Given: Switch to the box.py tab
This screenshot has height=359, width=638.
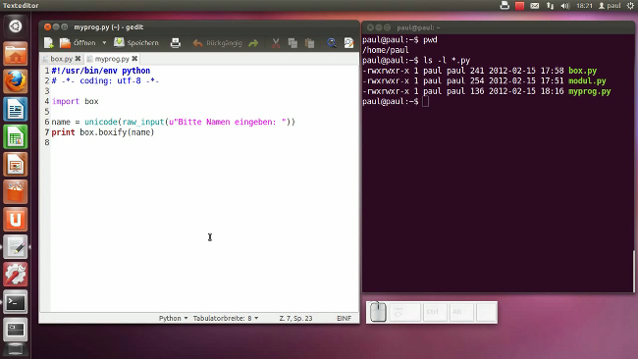Looking at the screenshot, I should click(61, 59).
